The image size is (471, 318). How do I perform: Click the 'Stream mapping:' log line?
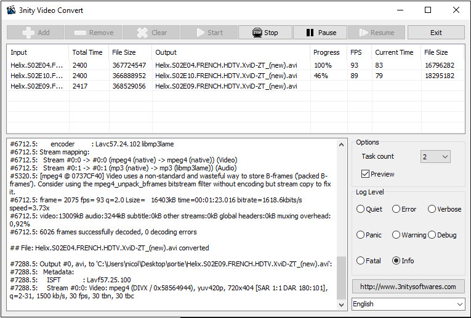click(50, 152)
